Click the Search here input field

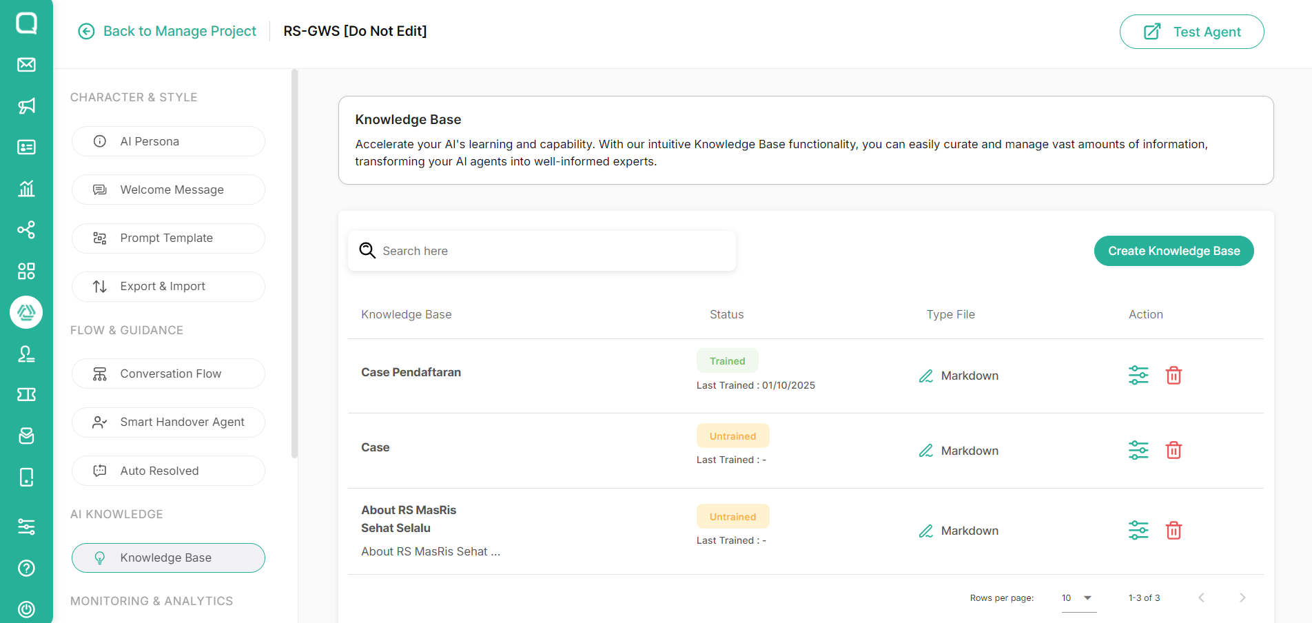[x=542, y=251]
